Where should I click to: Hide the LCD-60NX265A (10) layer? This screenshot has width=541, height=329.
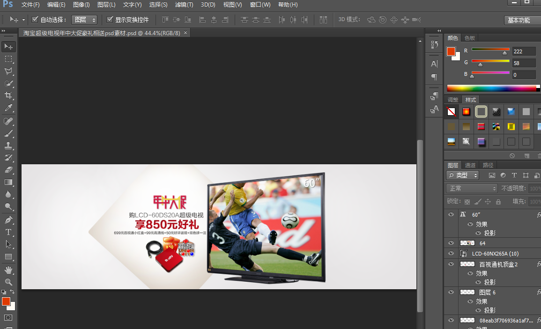click(451, 253)
